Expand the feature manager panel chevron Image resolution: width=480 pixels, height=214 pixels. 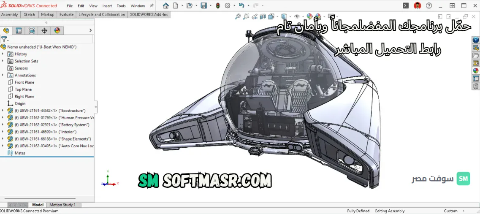pyautogui.click(x=90, y=30)
